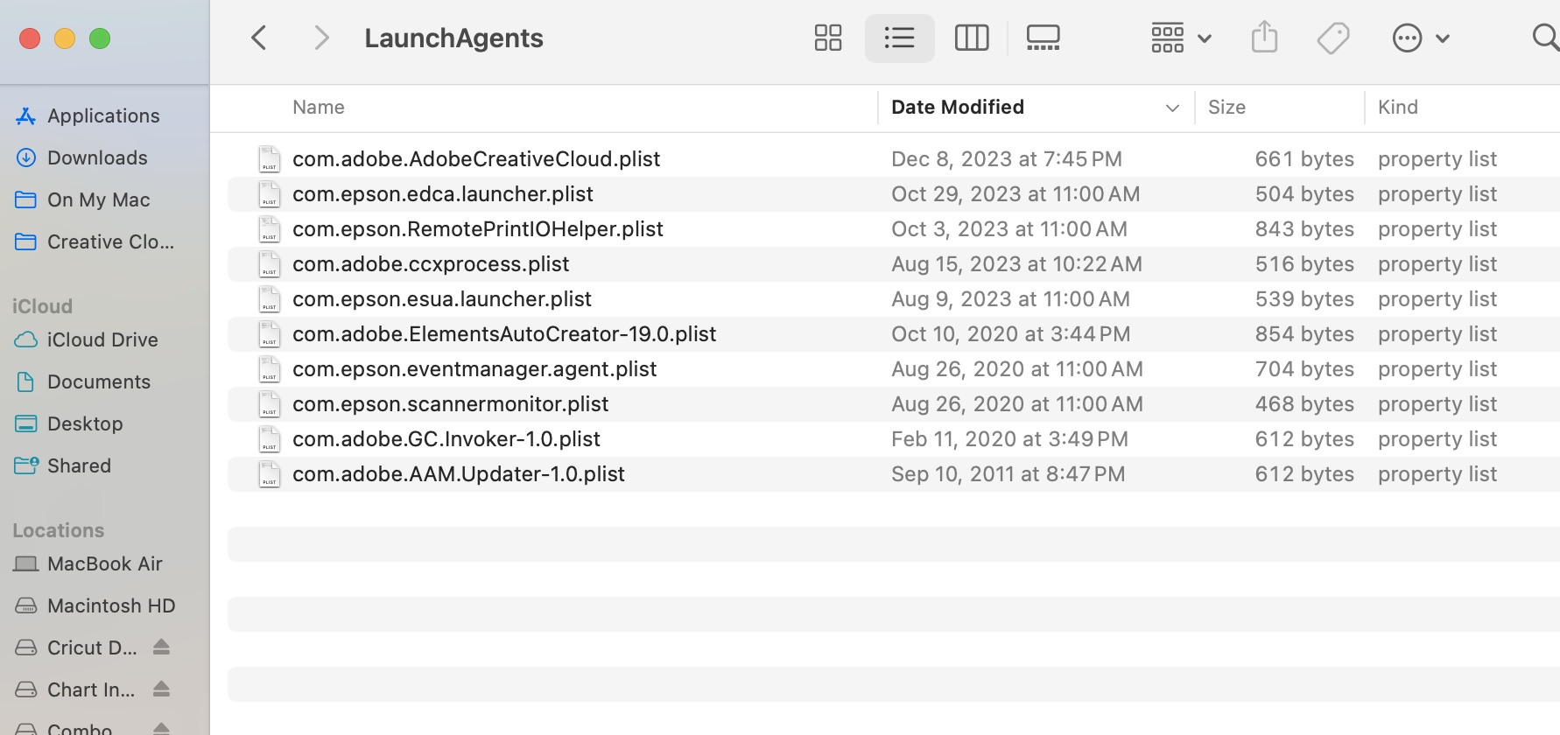Image resolution: width=1560 pixels, height=735 pixels.
Task: Eject the Chart In... volume
Action: coord(161,689)
